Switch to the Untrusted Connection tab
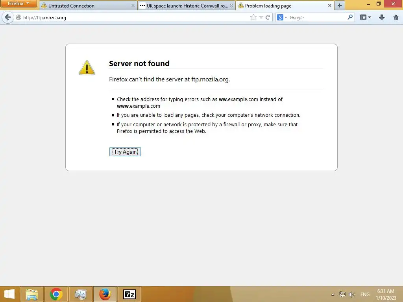The image size is (403, 302). (87, 6)
